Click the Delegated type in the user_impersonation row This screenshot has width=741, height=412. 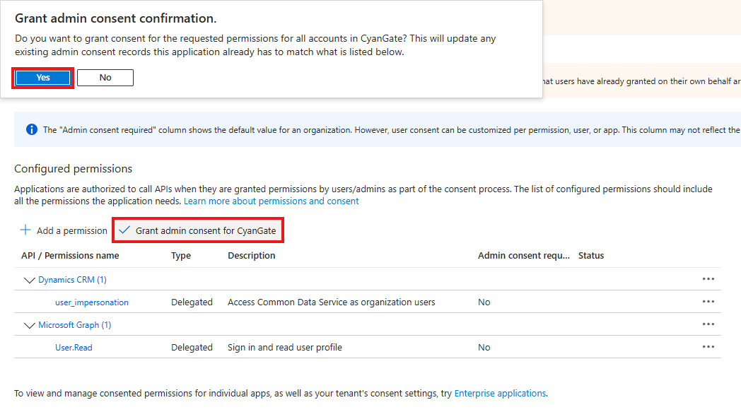[x=192, y=302]
